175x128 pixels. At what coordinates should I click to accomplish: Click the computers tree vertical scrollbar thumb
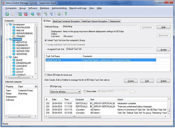[x=36, y=42]
